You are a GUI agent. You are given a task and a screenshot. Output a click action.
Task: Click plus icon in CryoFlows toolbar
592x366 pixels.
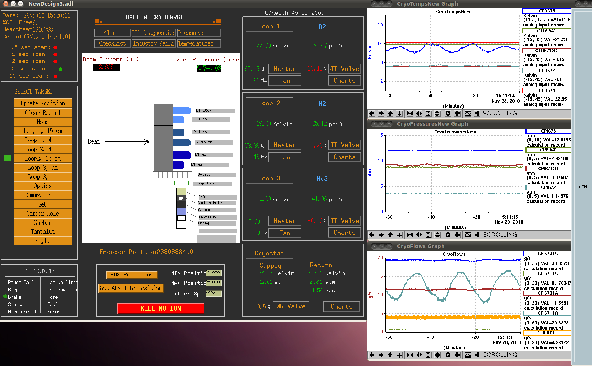click(457, 355)
